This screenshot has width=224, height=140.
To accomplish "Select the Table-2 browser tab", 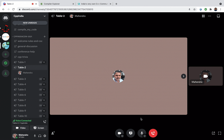I will point(20,4).
